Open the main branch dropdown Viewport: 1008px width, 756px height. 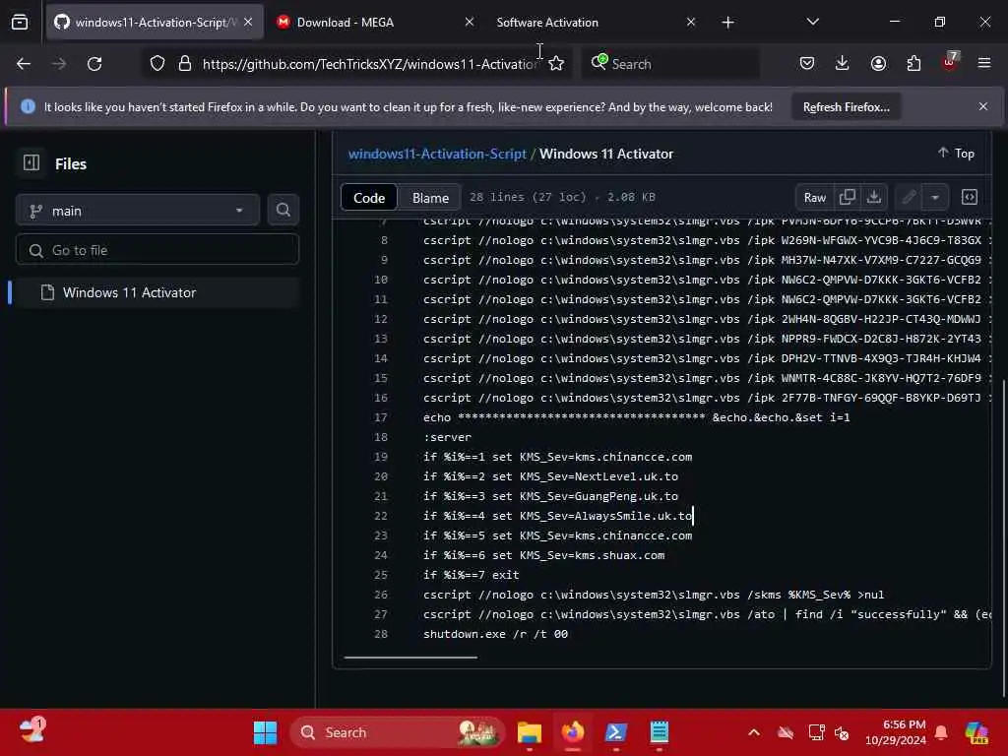[138, 211]
